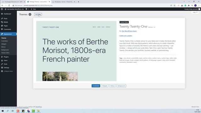This screenshot has height=113, width=201.
Task: Select the Menus submenu item in sidebar
Action: pyautogui.click(x=3, y=47)
